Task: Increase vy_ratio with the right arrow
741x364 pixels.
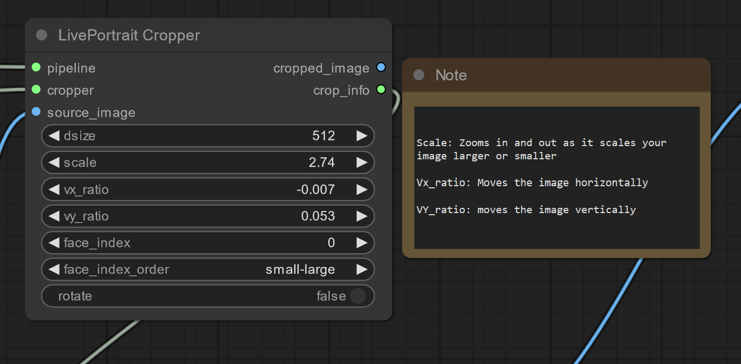Action: (x=362, y=216)
